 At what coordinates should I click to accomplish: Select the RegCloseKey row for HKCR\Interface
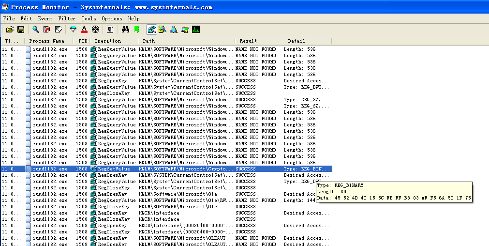(x=166, y=219)
